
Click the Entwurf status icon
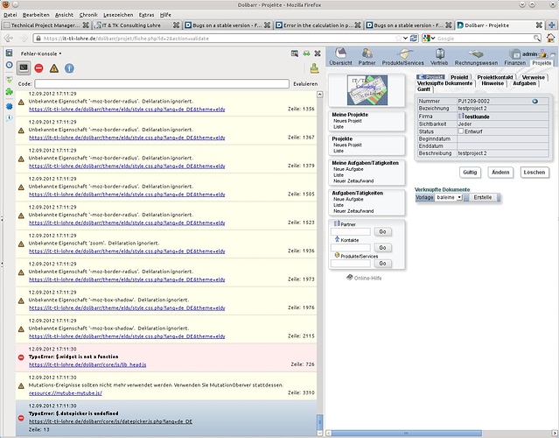pos(461,131)
